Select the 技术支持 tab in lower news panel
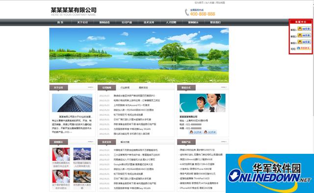Screen dimensions: 314x193 pyautogui.click(x=106, y=142)
